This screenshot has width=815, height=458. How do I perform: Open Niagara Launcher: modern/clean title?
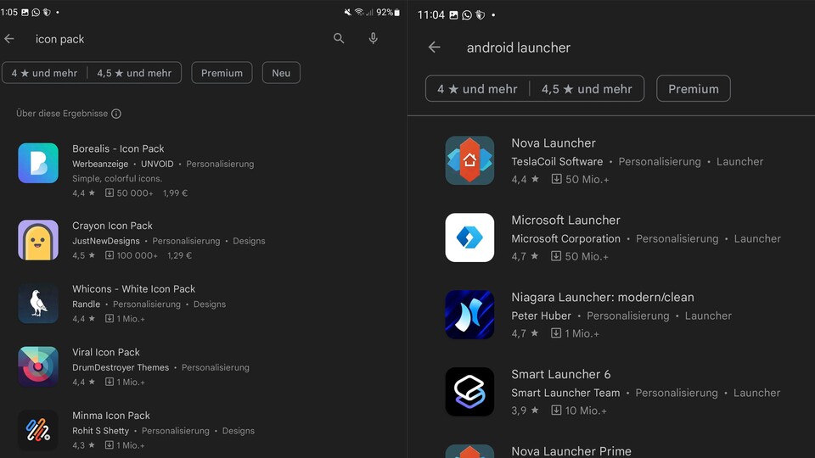(603, 297)
